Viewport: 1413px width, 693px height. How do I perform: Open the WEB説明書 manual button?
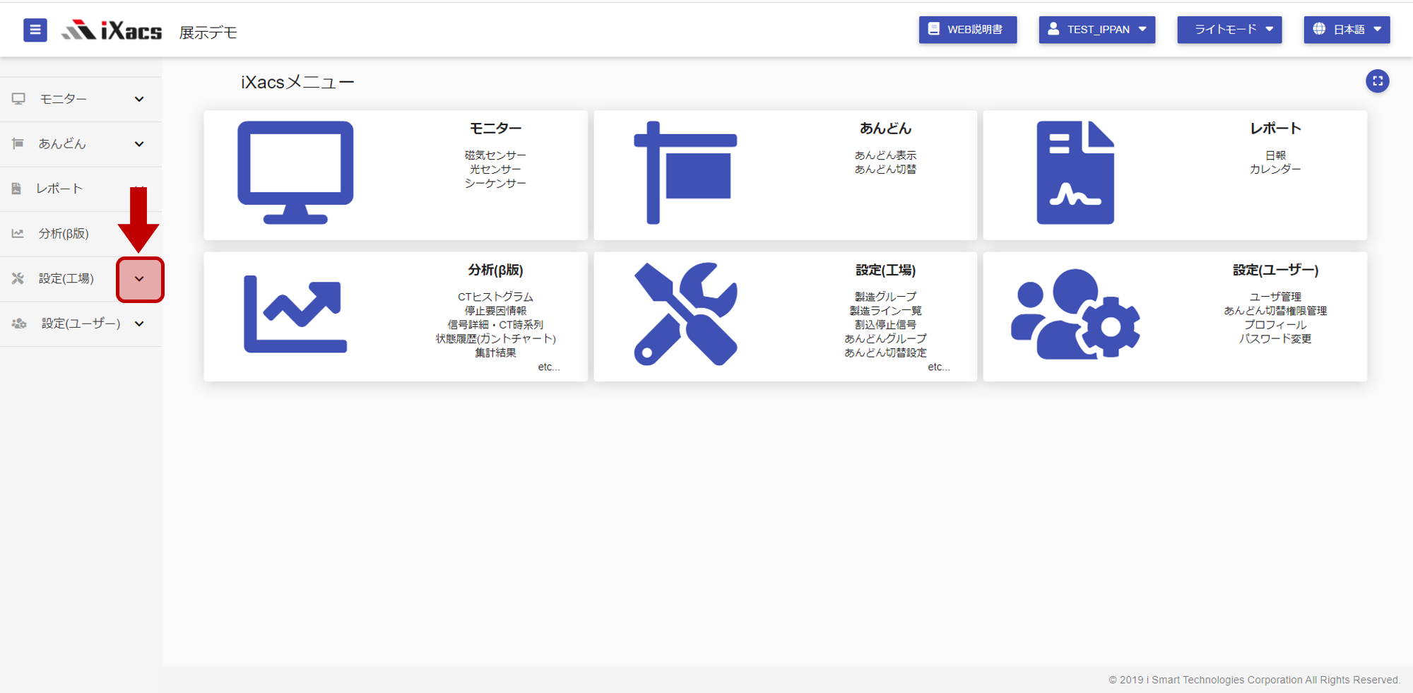(x=968, y=30)
